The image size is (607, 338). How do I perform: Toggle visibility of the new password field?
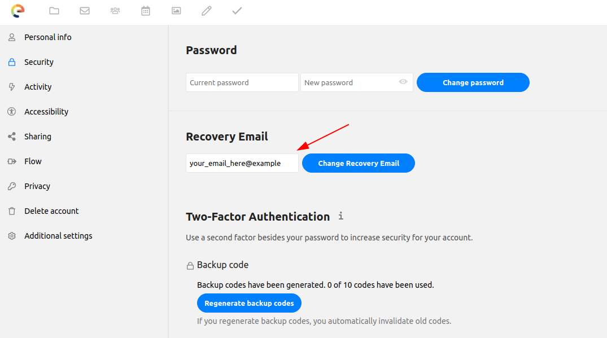pyautogui.click(x=403, y=82)
